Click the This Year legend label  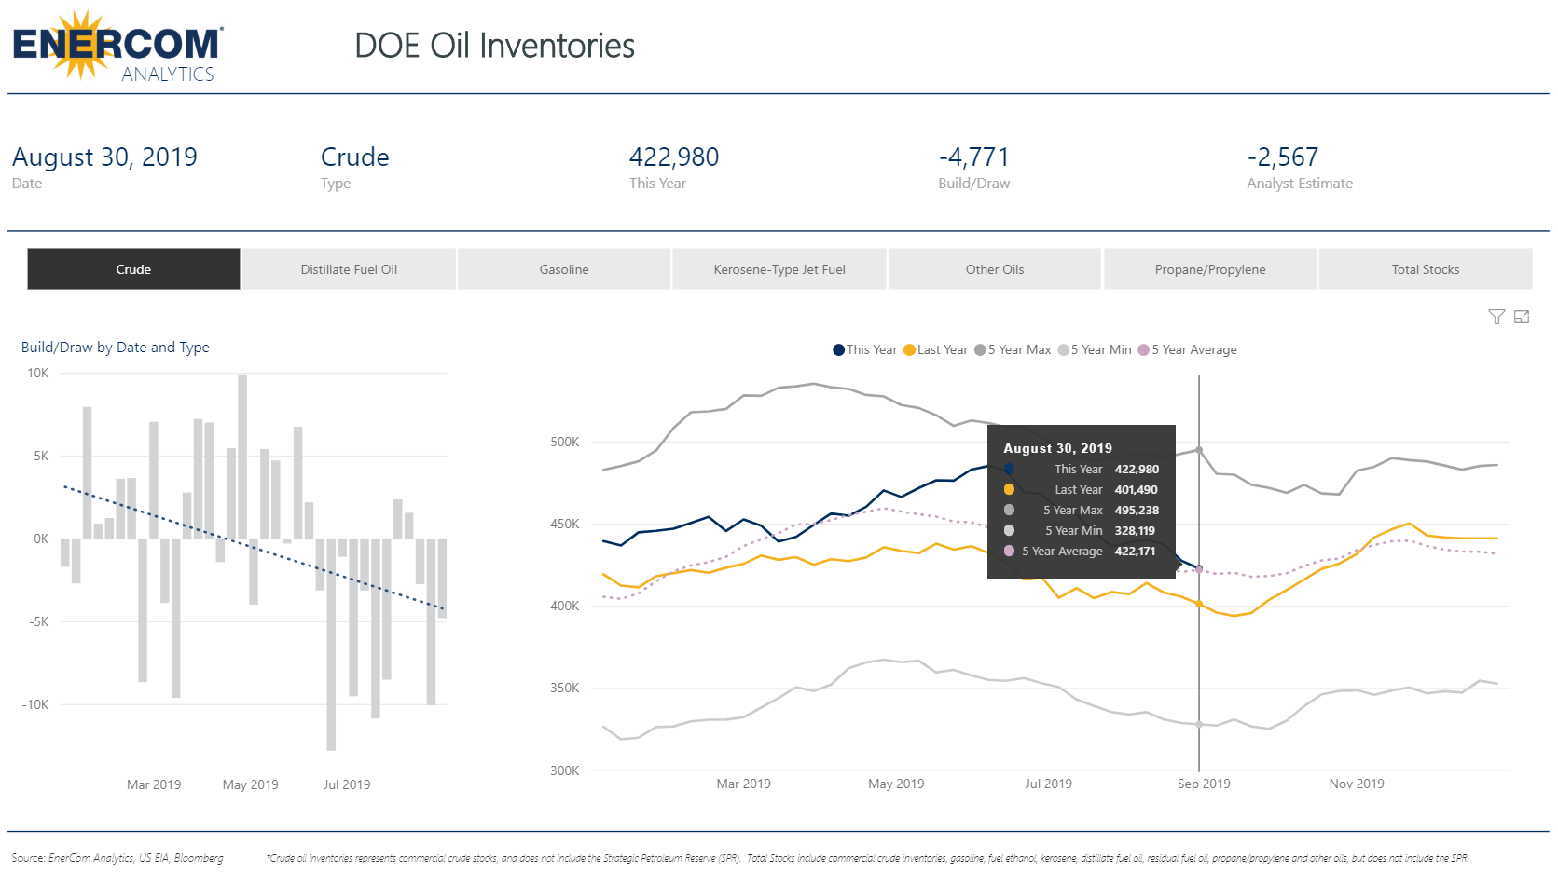click(872, 350)
